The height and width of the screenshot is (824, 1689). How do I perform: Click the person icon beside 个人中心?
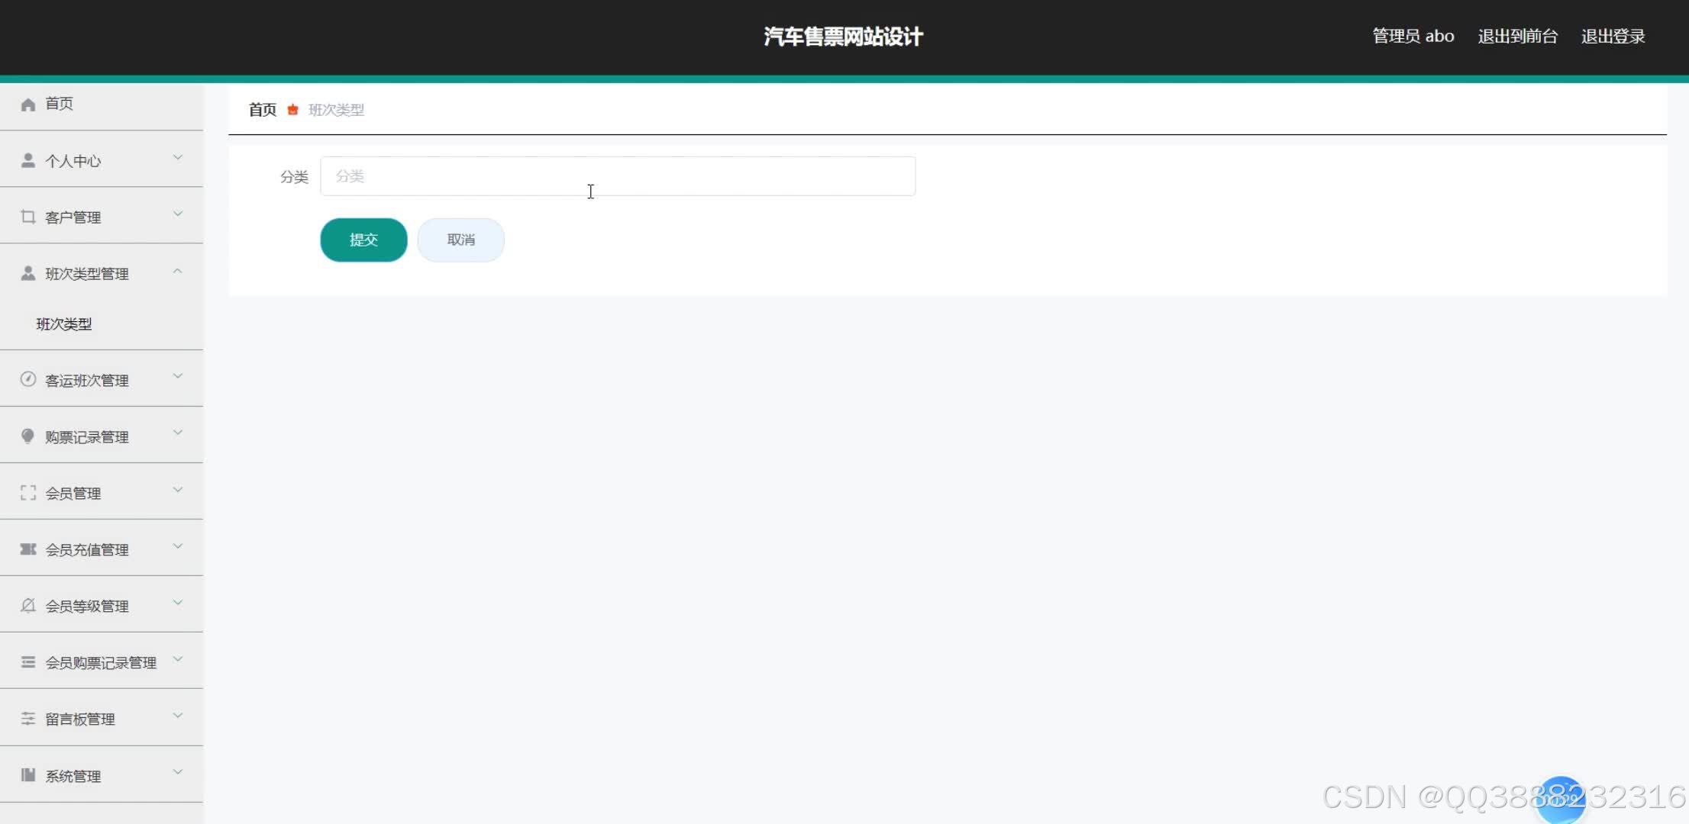[x=28, y=160]
